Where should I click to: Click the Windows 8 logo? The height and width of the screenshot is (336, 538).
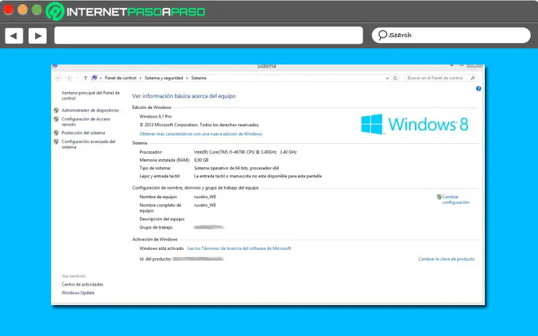(414, 124)
